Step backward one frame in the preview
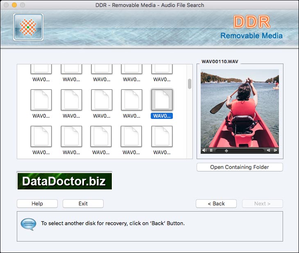The width and height of the screenshot is (299, 253). pos(269,150)
